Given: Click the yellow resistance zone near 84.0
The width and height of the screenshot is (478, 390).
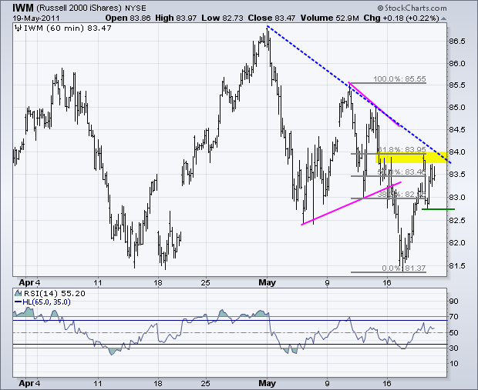Looking at the screenshot, I should pos(411,158).
